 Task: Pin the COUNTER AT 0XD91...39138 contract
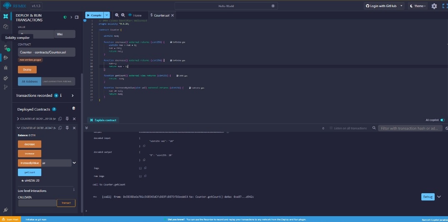pyautogui.click(x=67, y=119)
